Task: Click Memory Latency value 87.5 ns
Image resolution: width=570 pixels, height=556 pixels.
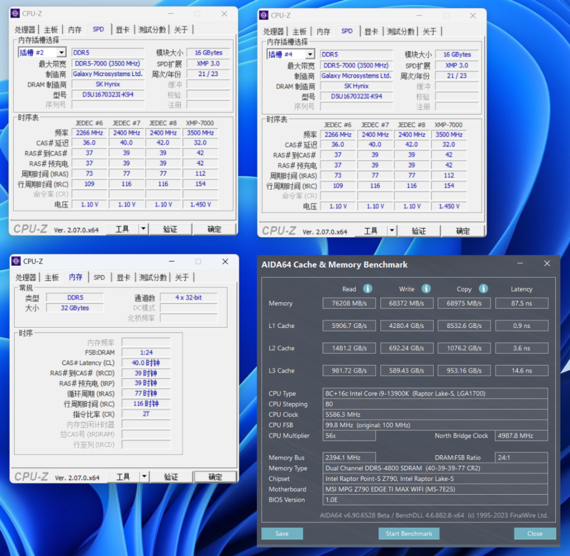Action: click(x=521, y=303)
